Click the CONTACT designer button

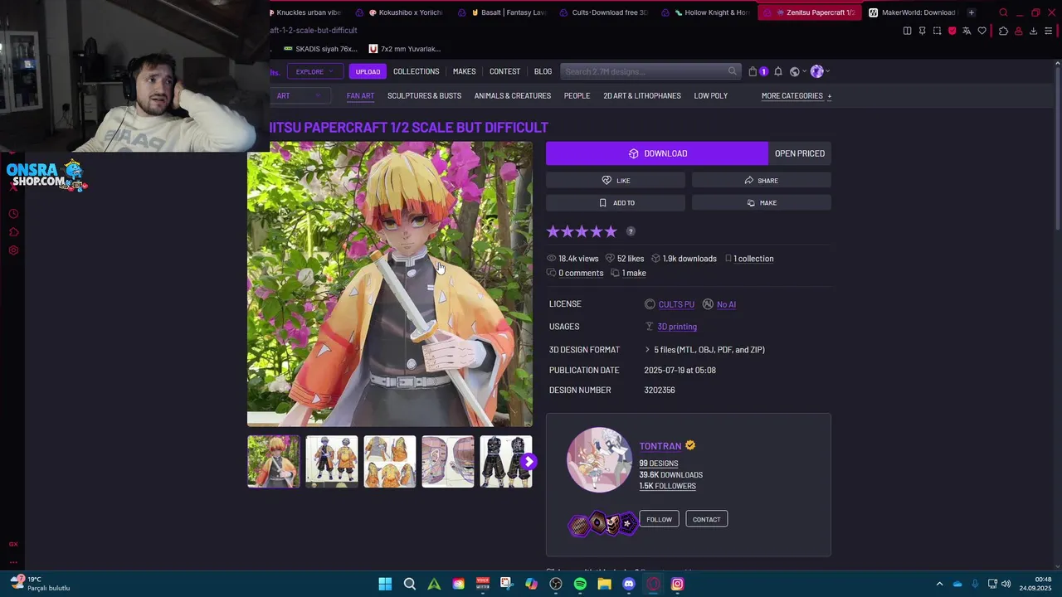[706, 519]
